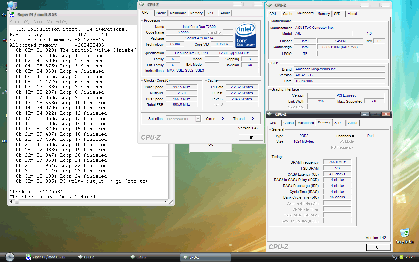Open SPD tab in CPU-Z Memory window
Screen dimensions: 419x262
337,123
